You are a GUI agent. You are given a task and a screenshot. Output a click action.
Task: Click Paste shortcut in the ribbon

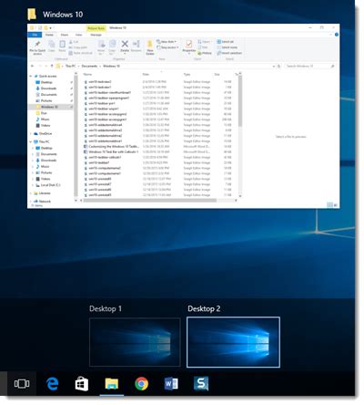click(80, 53)
